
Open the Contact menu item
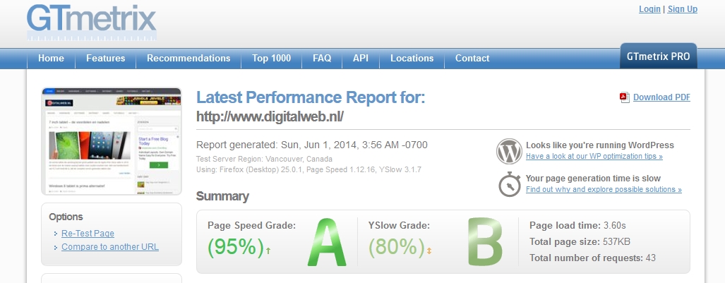point(472,59)
